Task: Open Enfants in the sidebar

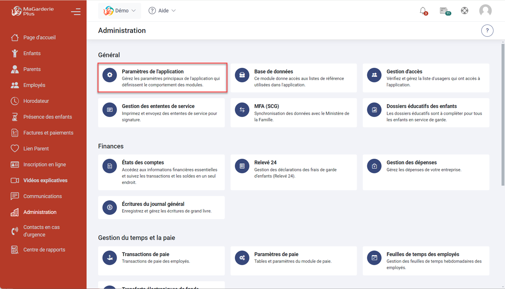Action: pos(32,53)
